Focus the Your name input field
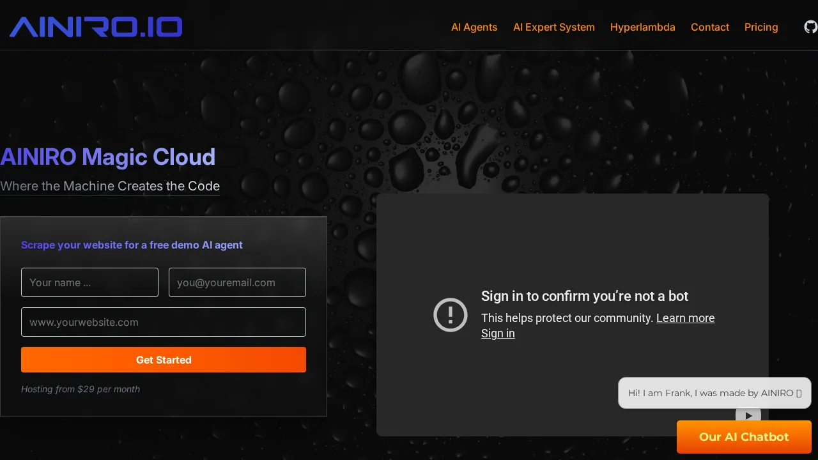Screen dimensions: 818x460 point(89,282)
